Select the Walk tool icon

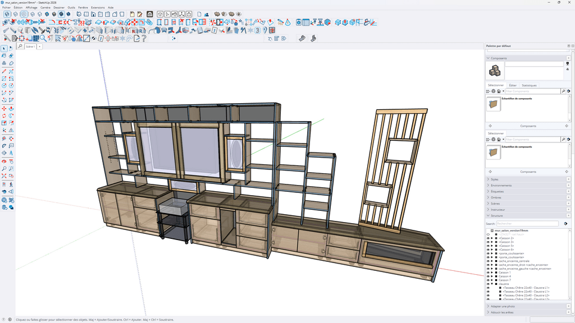11,184
